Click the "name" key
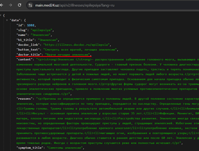Viewport: 199px width, 151px height. (22, 35)
